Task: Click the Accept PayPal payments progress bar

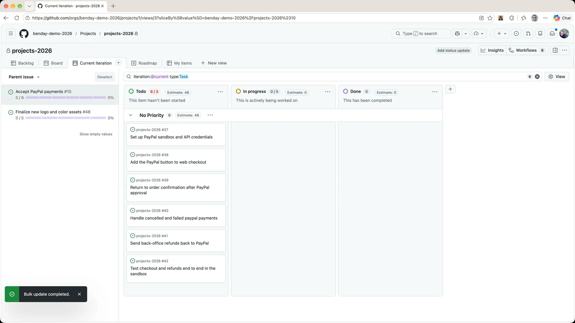Action: 66,98
